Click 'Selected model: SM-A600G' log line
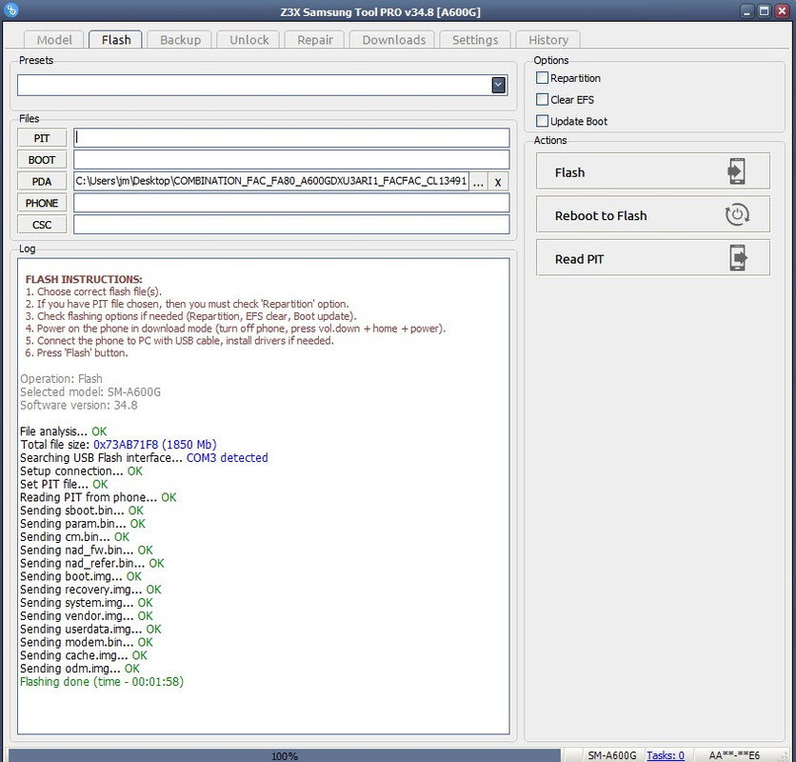 point(90,391)
